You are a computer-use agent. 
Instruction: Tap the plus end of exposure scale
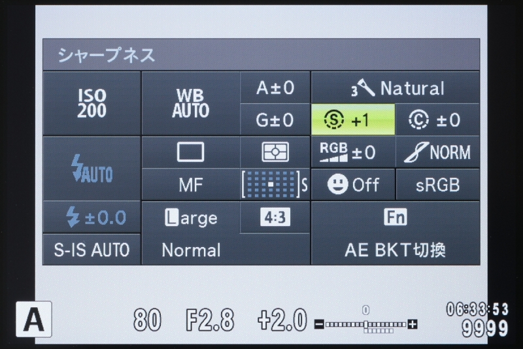(x=413, y=324)
